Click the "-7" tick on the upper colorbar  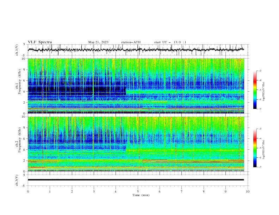(x=260, y=109)
